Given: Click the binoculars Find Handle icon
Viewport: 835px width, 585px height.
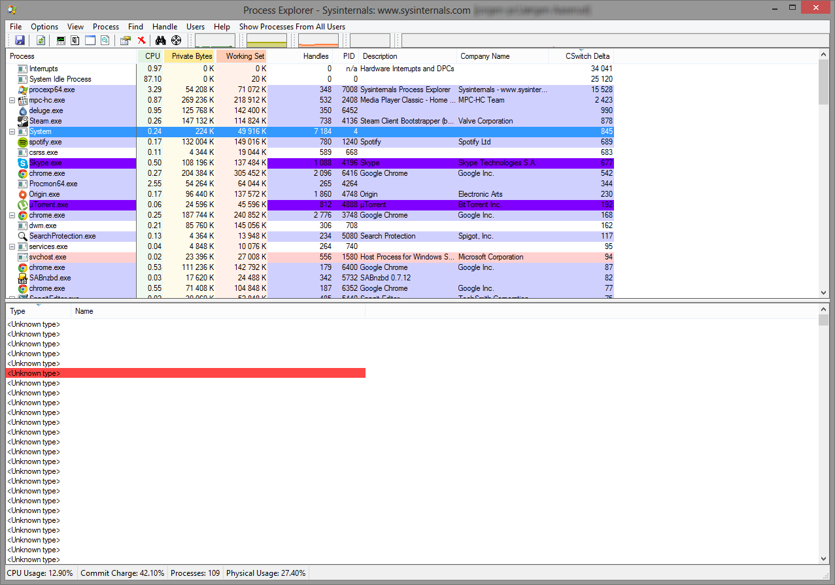Looking at the screenshot, I should [161, 41].
